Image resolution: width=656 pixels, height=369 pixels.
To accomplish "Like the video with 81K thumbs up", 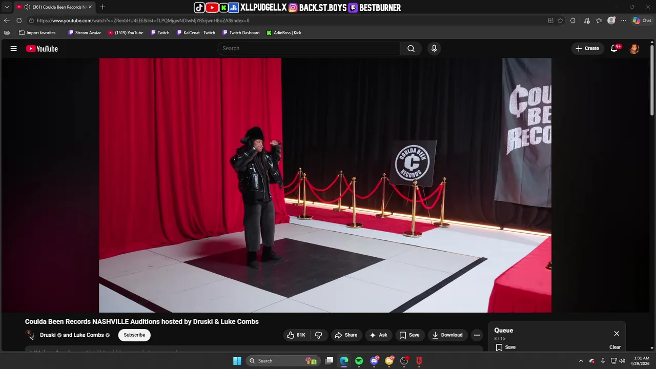I will pyautogui.click(x=296, y=335).
